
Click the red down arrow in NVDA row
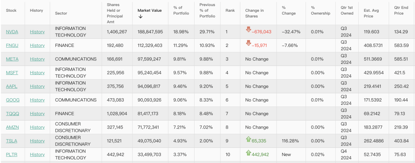coord(248,30)
